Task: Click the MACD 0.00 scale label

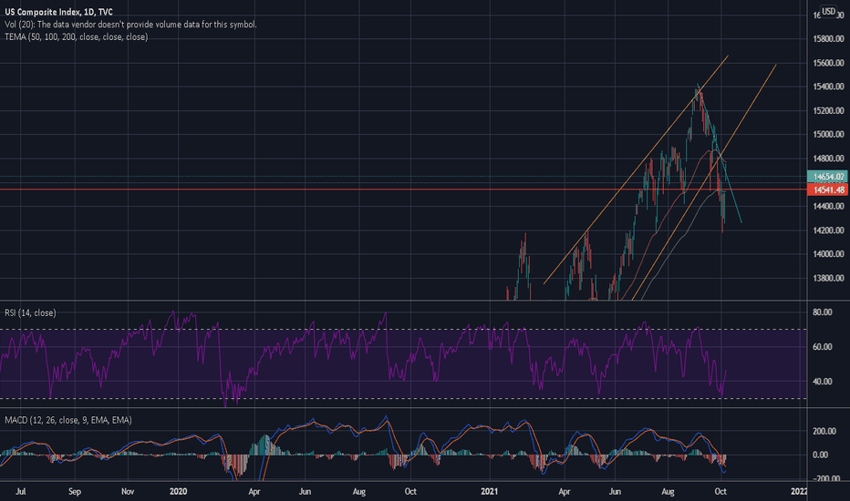Action: [x=820, y=455]
